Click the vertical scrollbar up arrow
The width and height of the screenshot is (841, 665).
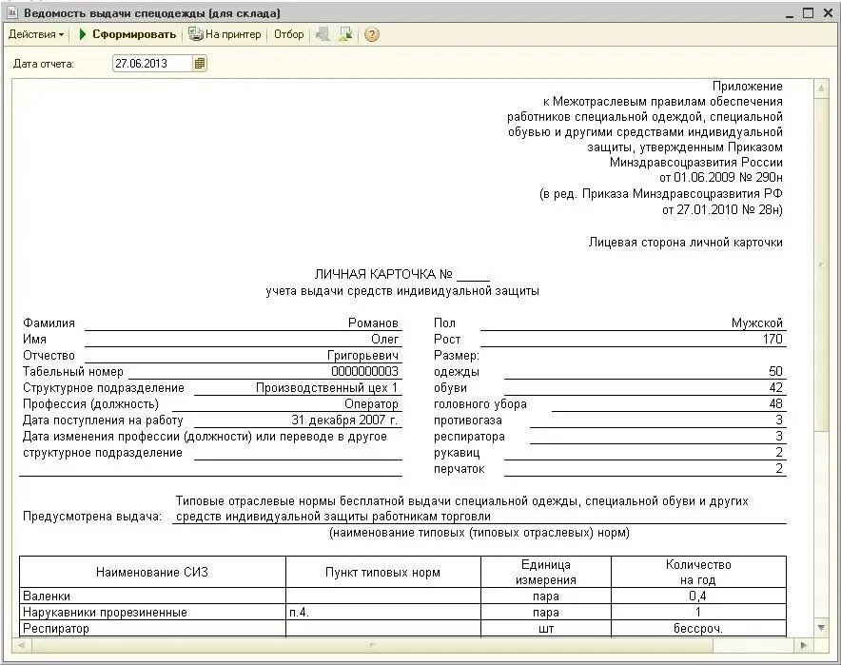[x=821, y=89]
